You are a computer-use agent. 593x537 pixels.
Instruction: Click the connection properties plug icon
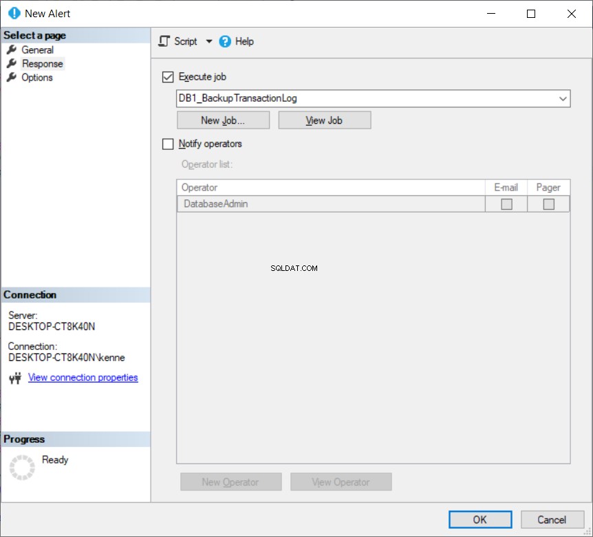16,378
